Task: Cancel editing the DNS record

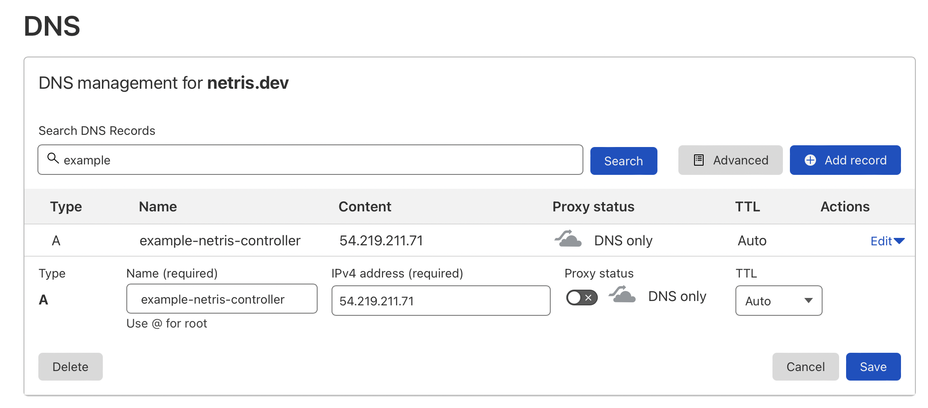Action: click(805, 366)
